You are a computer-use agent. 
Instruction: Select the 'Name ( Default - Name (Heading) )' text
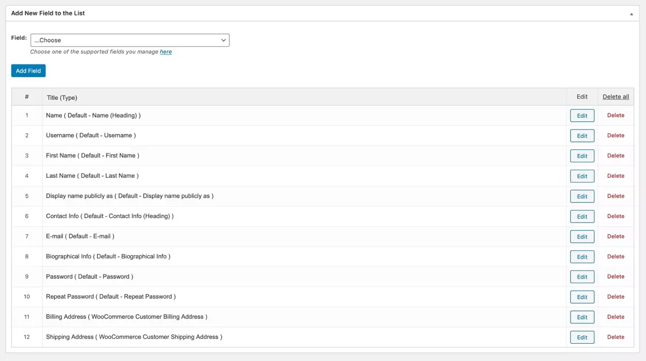point(93,115)
